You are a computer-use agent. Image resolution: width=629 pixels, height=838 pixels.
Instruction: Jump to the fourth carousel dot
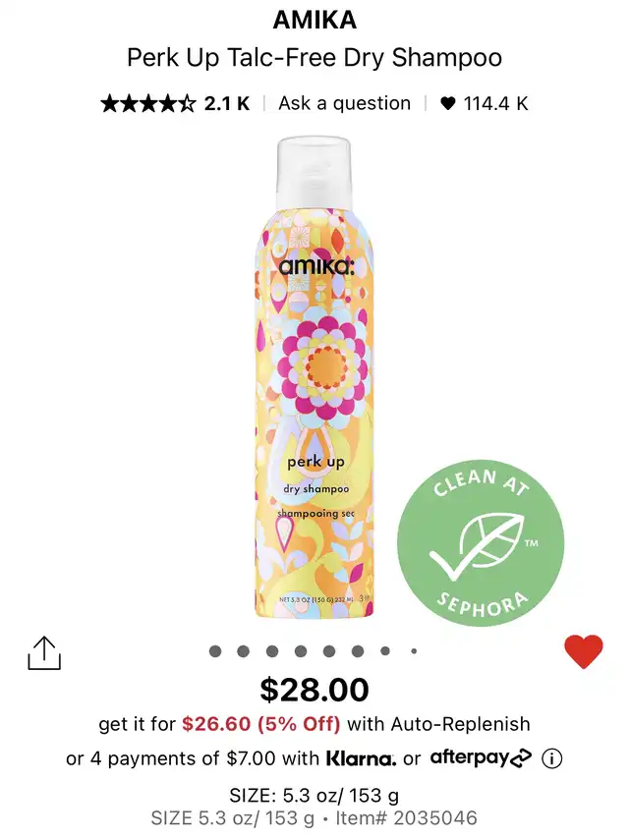(301, 651)
